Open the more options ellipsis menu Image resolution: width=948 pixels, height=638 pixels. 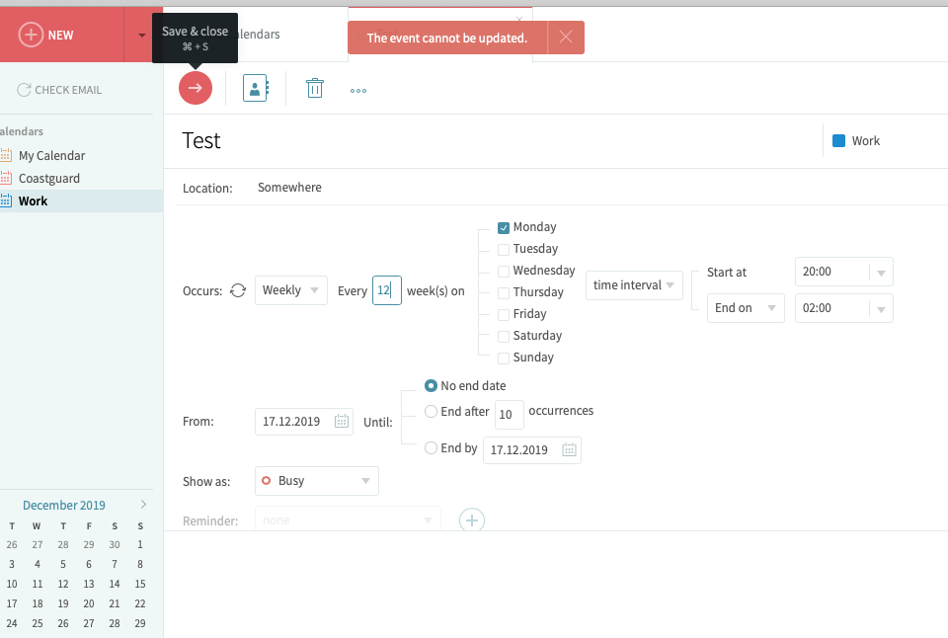pos(357,91)
